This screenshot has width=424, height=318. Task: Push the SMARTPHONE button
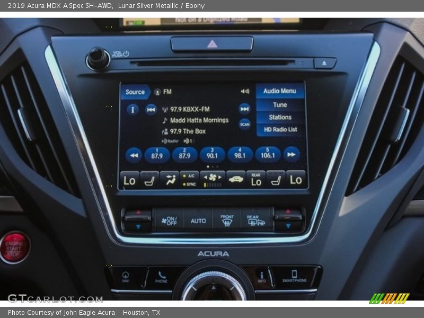(294, 277)
